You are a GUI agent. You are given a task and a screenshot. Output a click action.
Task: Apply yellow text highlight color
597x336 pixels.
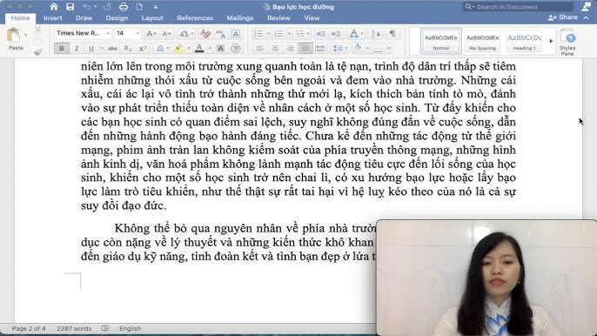click(178, 49)
